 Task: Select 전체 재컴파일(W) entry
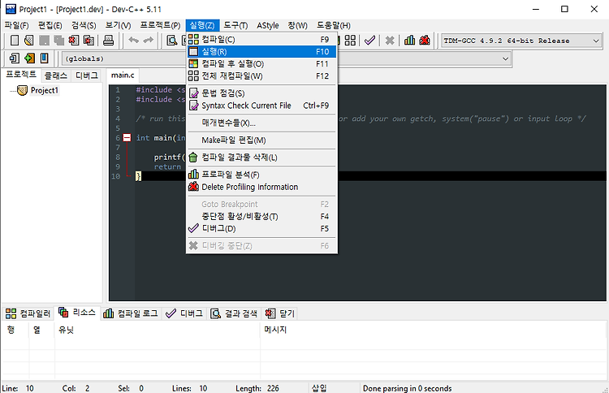click(261, 76)
